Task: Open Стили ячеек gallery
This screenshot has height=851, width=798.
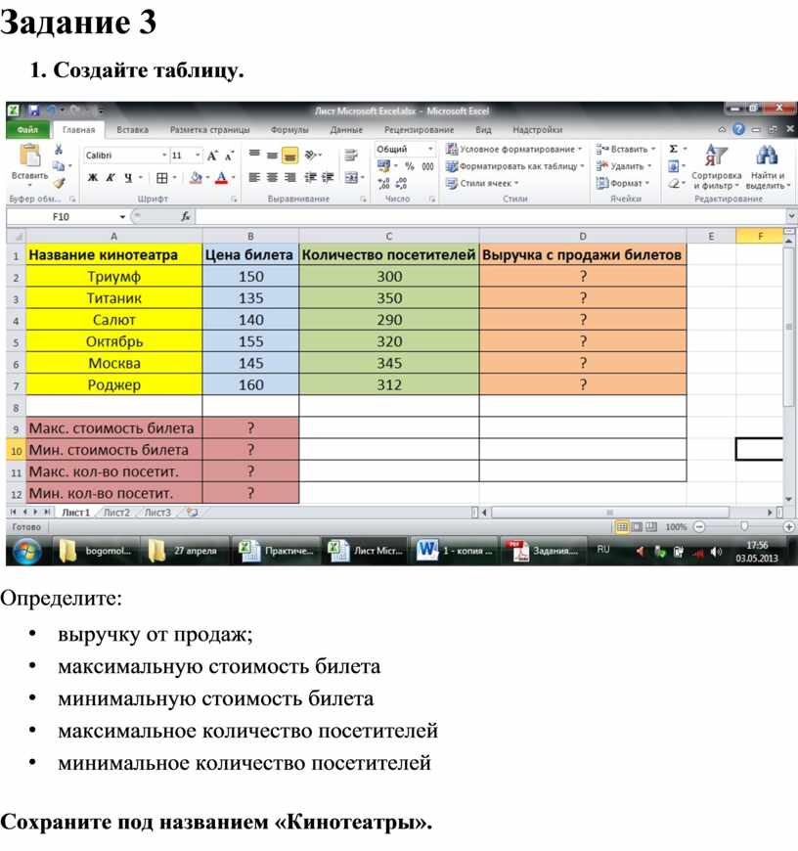Action: click(x=482, y=184)
